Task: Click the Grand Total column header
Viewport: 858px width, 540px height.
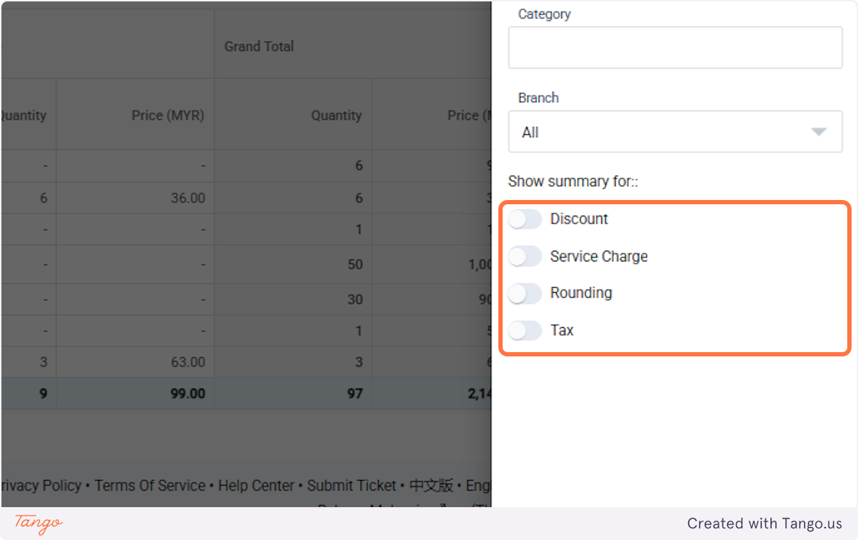Action: [x=259, y=46]
